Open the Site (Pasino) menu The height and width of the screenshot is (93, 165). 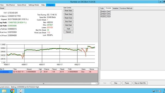click(x=10, y=5)
